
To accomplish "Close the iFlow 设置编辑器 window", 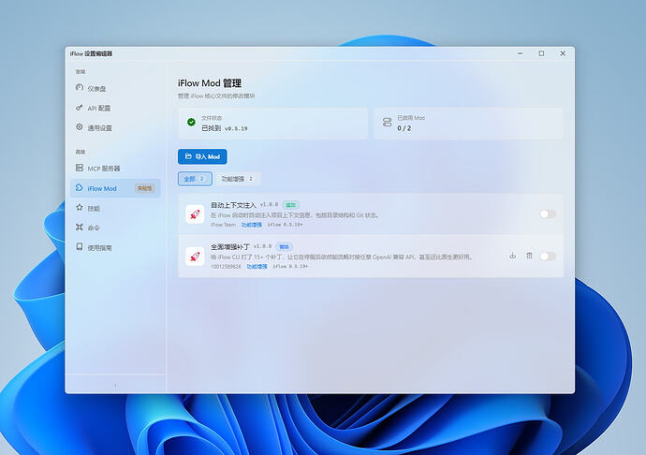I will (x=563, y=53).
